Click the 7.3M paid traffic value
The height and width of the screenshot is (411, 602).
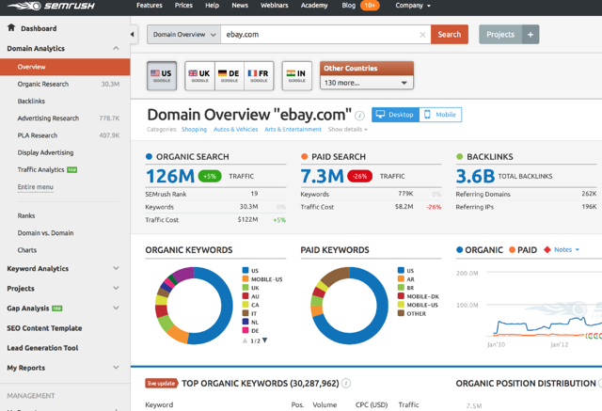pos(322,176)
